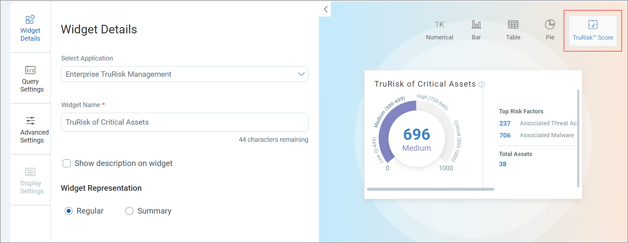Select the Regular representation option
This screenshot has width=628, height=243.
click(x=69, y=211)
